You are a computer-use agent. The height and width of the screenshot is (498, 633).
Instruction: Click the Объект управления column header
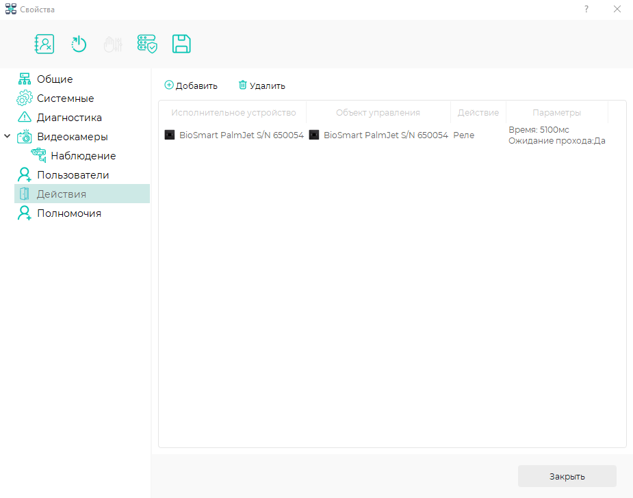tap(378, 113)
